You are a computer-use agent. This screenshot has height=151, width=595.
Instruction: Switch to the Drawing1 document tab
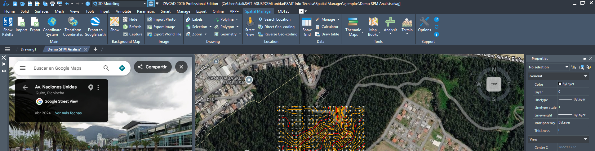pyautogui.click(x=28, y=49)
